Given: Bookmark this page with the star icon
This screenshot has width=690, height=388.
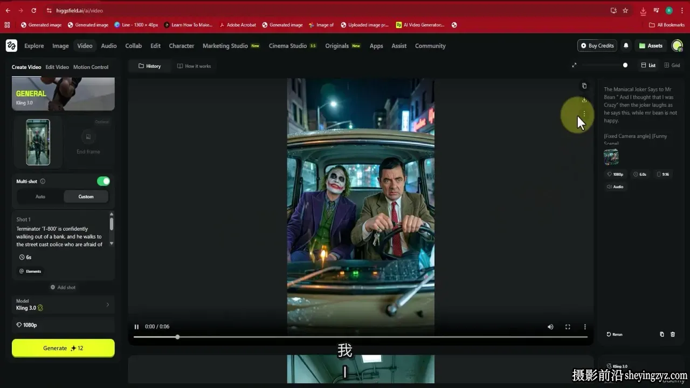Looking at the screenshot, I should [625, 10].
